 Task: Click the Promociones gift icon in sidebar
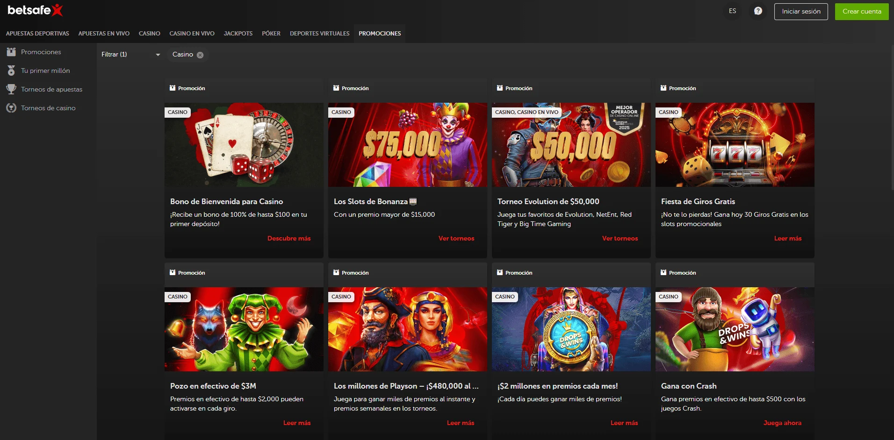click(11, 52)
